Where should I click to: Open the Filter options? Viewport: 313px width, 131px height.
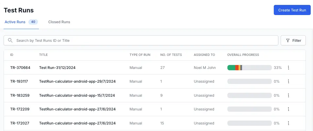[x=293, y=41]
